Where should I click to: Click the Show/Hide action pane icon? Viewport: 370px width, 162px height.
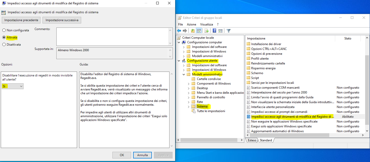[x=220, y=31]
